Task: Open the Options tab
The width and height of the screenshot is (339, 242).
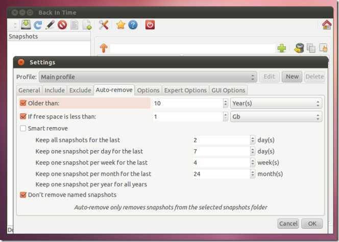Action: [148, 90]
